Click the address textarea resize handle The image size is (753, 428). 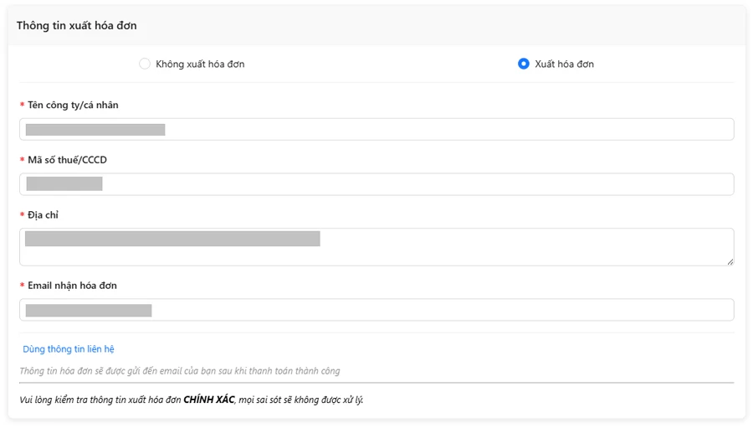[730, 261]
